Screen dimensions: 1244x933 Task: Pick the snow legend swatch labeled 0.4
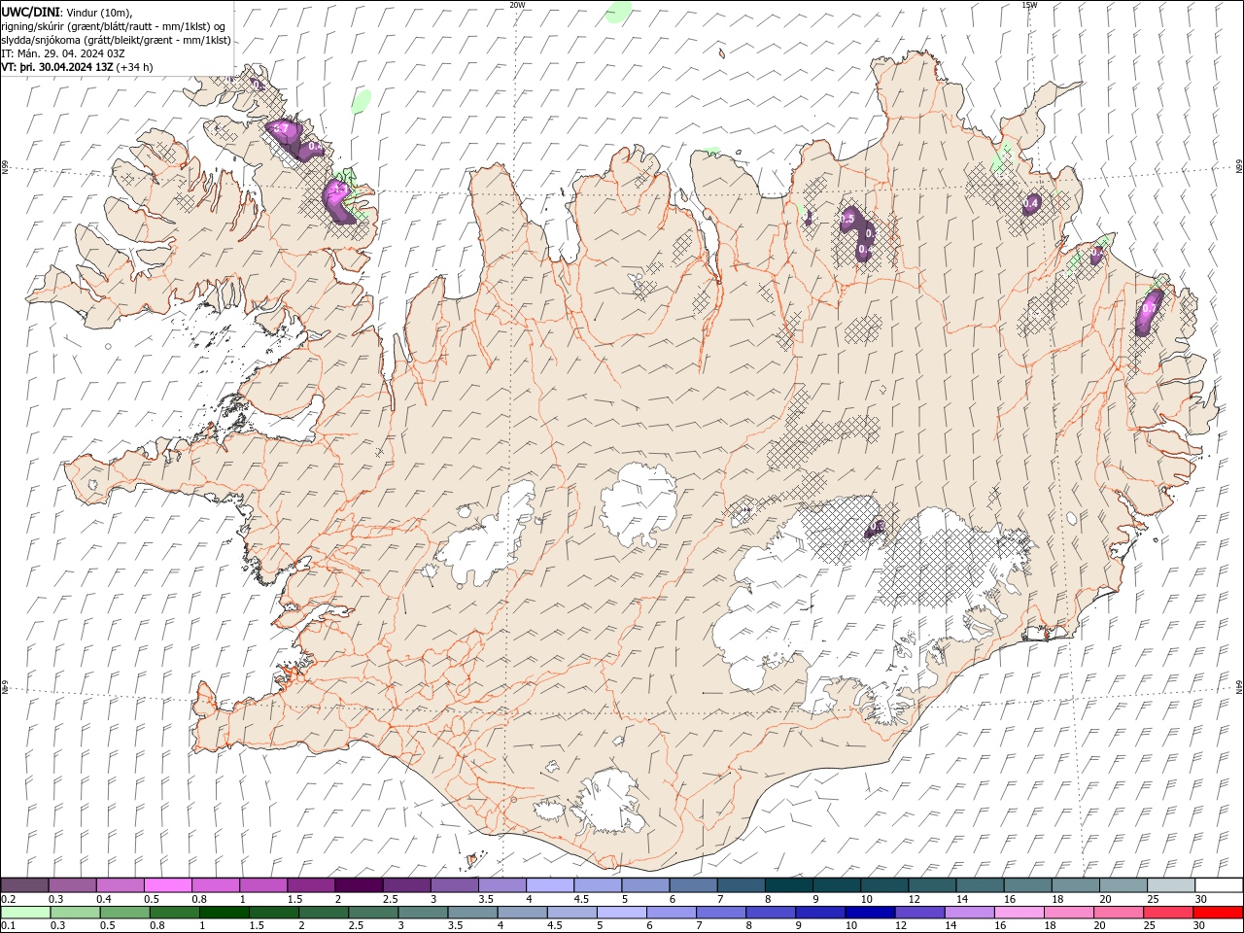(120, 884)
